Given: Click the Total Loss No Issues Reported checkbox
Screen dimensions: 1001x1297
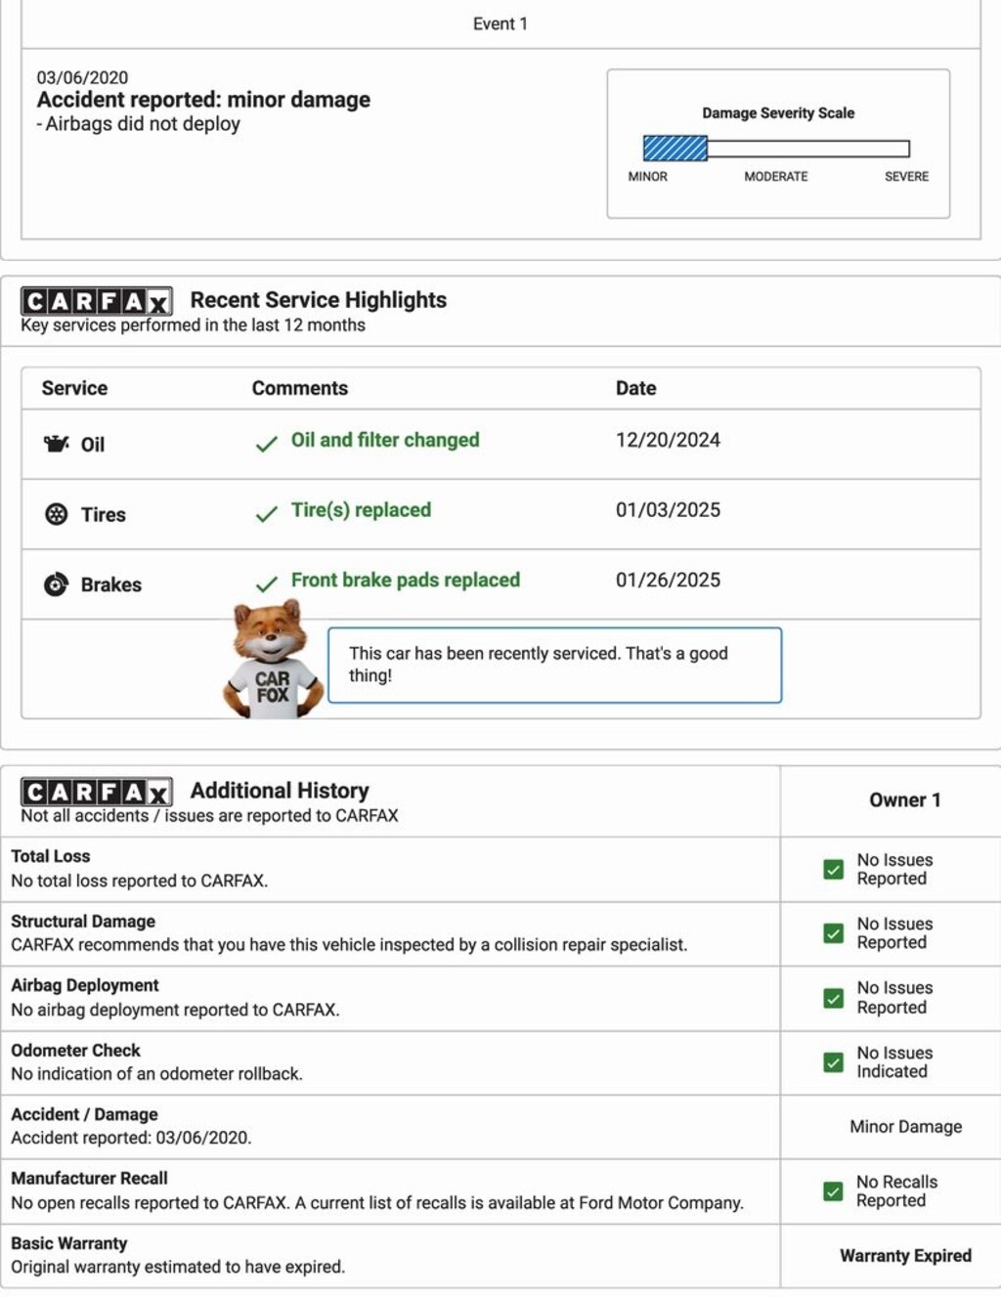Looking at the screenshot, I should click(834, 869).
